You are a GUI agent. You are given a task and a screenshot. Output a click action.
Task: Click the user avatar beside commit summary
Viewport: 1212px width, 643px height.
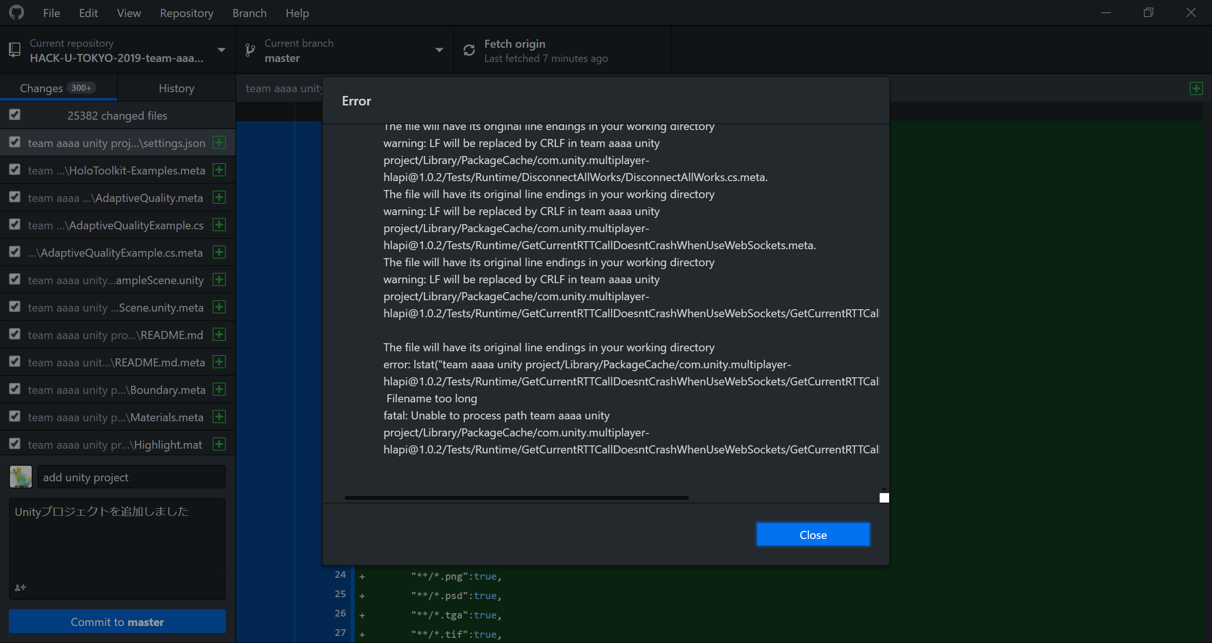pos(21,477)
